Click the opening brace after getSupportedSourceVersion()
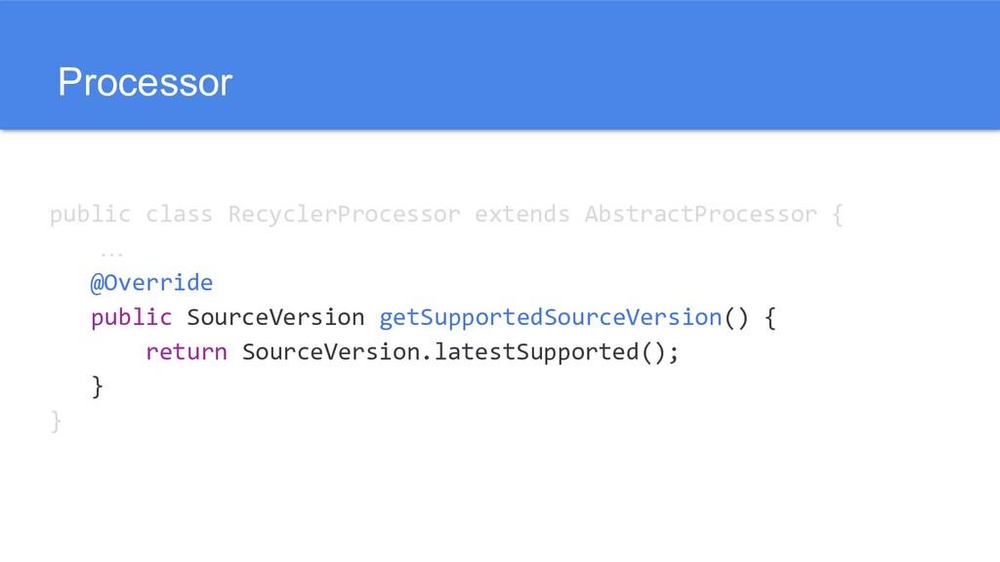 click(769, 317)
